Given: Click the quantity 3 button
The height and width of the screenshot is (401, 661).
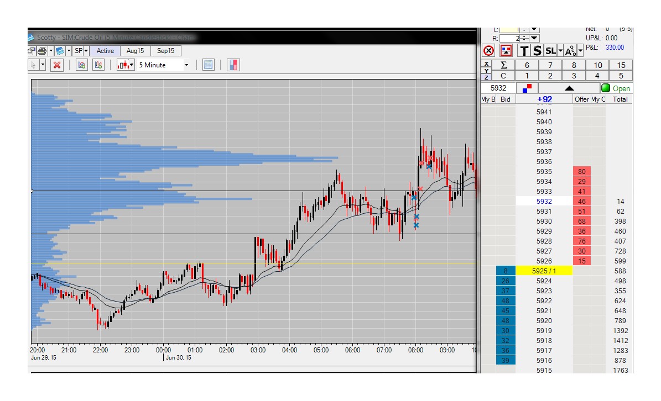Looking at the screenshot, I should pyautogui.click(x=574, y=76).
